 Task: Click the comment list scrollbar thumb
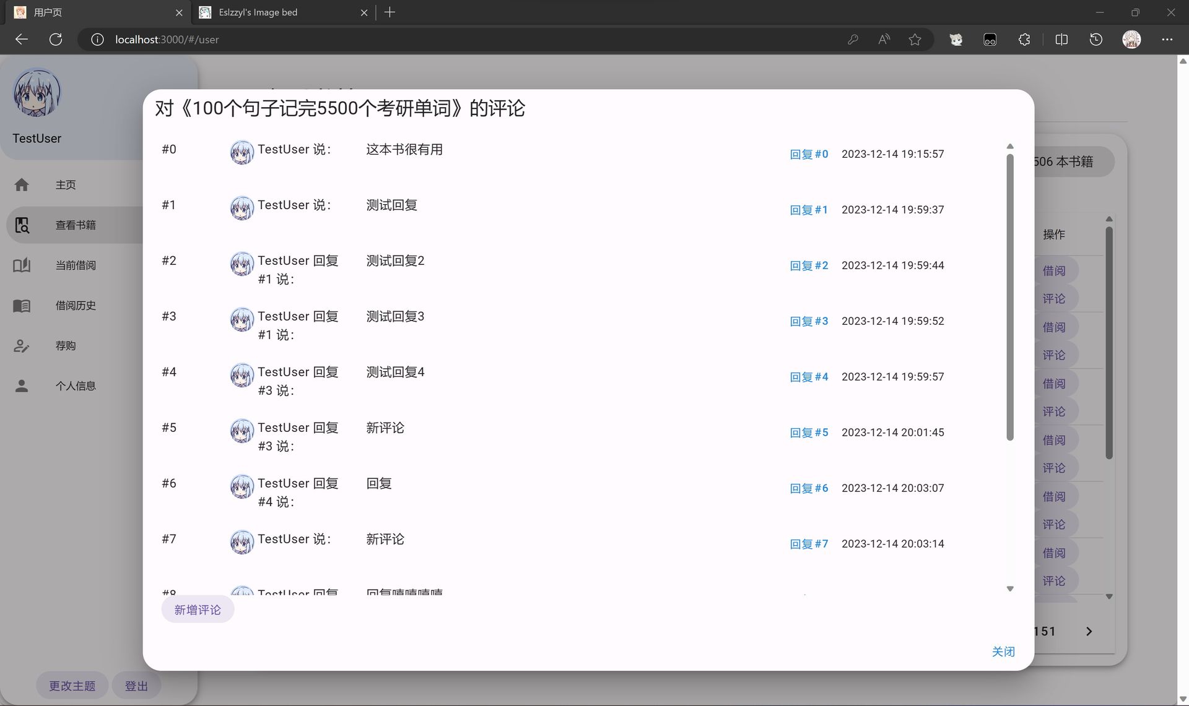point(1010,297)
